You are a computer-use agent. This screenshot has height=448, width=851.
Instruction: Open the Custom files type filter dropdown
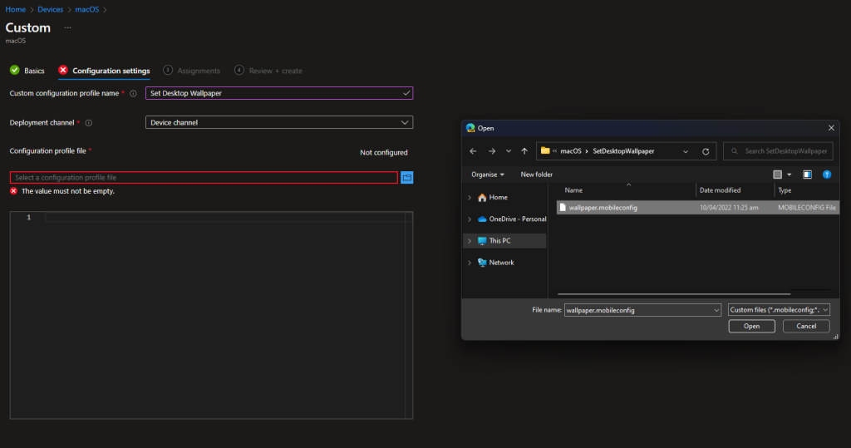(779, 309)
